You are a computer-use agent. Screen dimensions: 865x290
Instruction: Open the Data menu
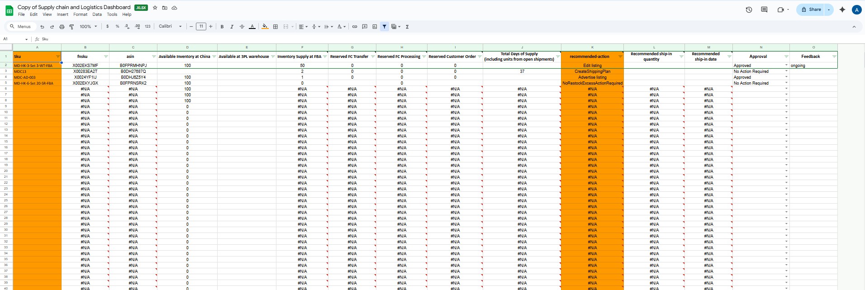point(97,14)
